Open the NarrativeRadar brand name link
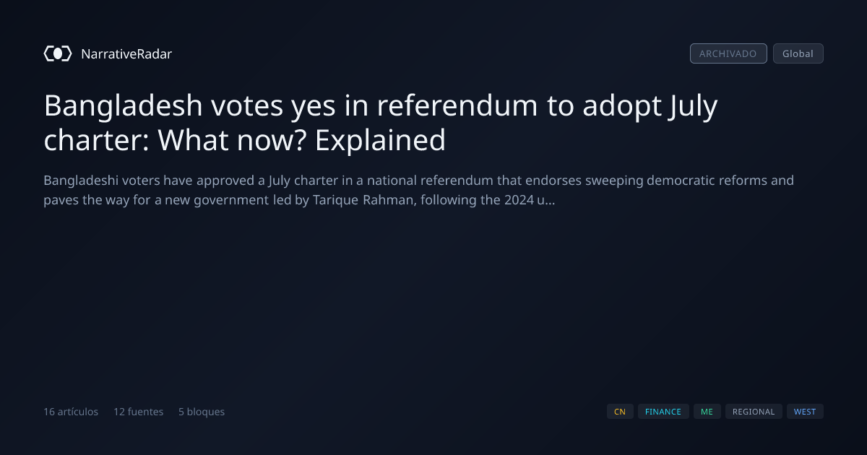Viewport: 867px width, 455px height. (x=126, y=53)
